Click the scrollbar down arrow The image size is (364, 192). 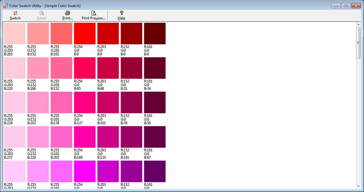tap(358, 187)
